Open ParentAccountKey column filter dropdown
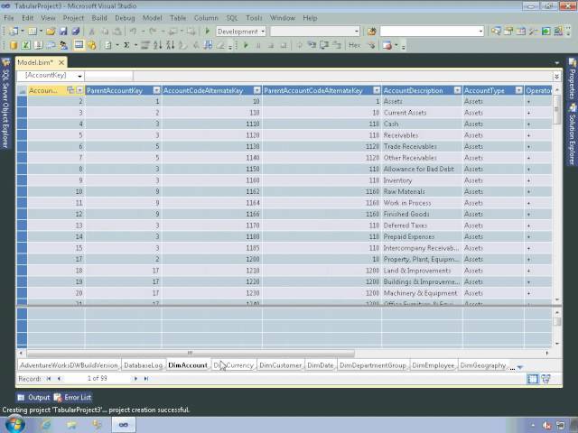Viewport: 578px width, 433px height. [156, 90]
